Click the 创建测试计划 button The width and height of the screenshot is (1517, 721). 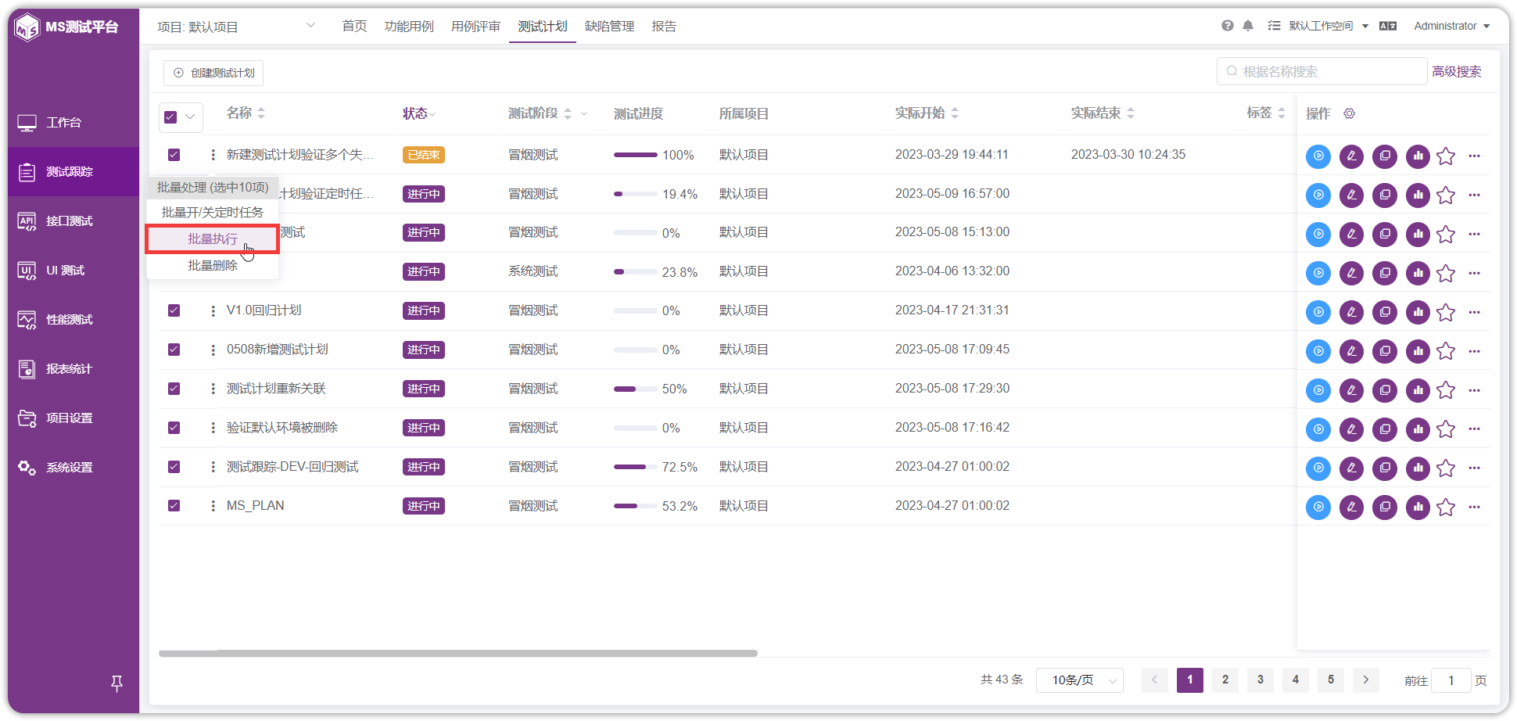(213, 73)
